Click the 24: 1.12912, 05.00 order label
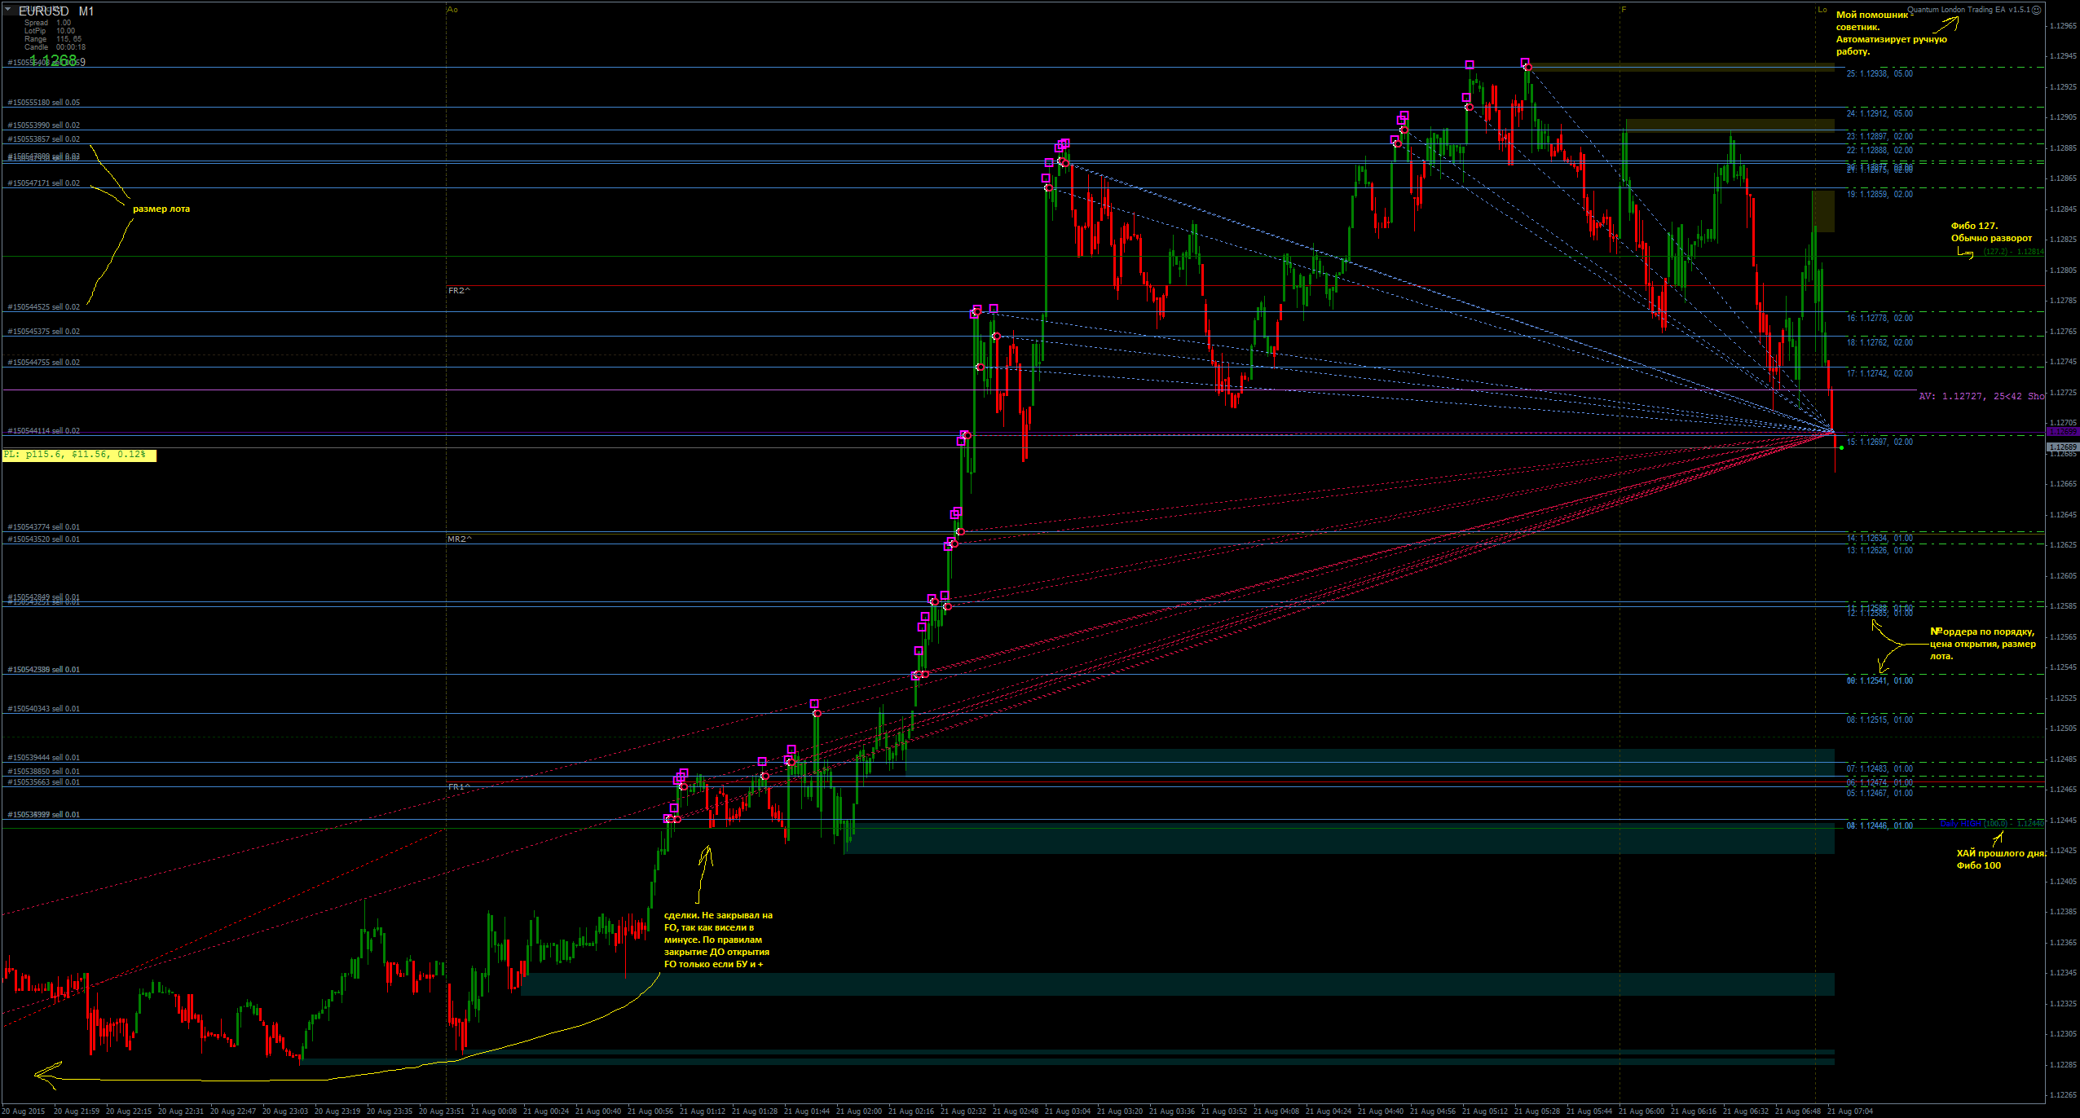 1879,114
